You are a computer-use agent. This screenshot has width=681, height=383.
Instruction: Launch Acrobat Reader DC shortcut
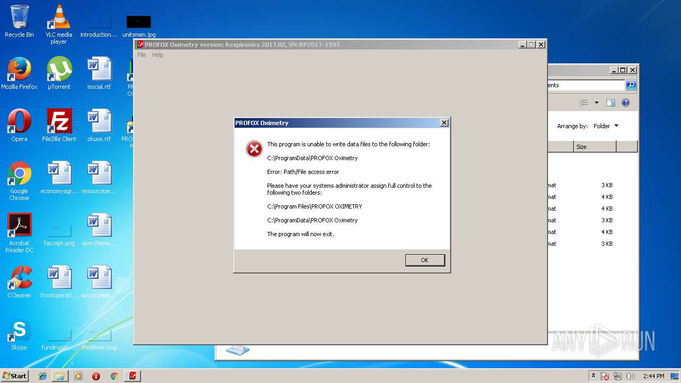[x=19, y=233]
